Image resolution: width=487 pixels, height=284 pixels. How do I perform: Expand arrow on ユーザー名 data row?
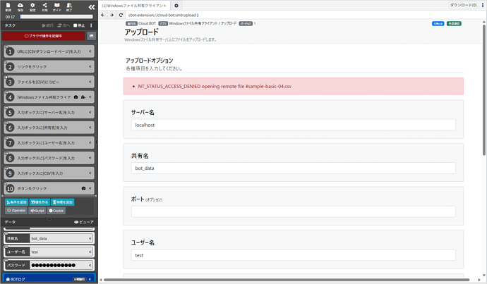click(x=90, y=252)
